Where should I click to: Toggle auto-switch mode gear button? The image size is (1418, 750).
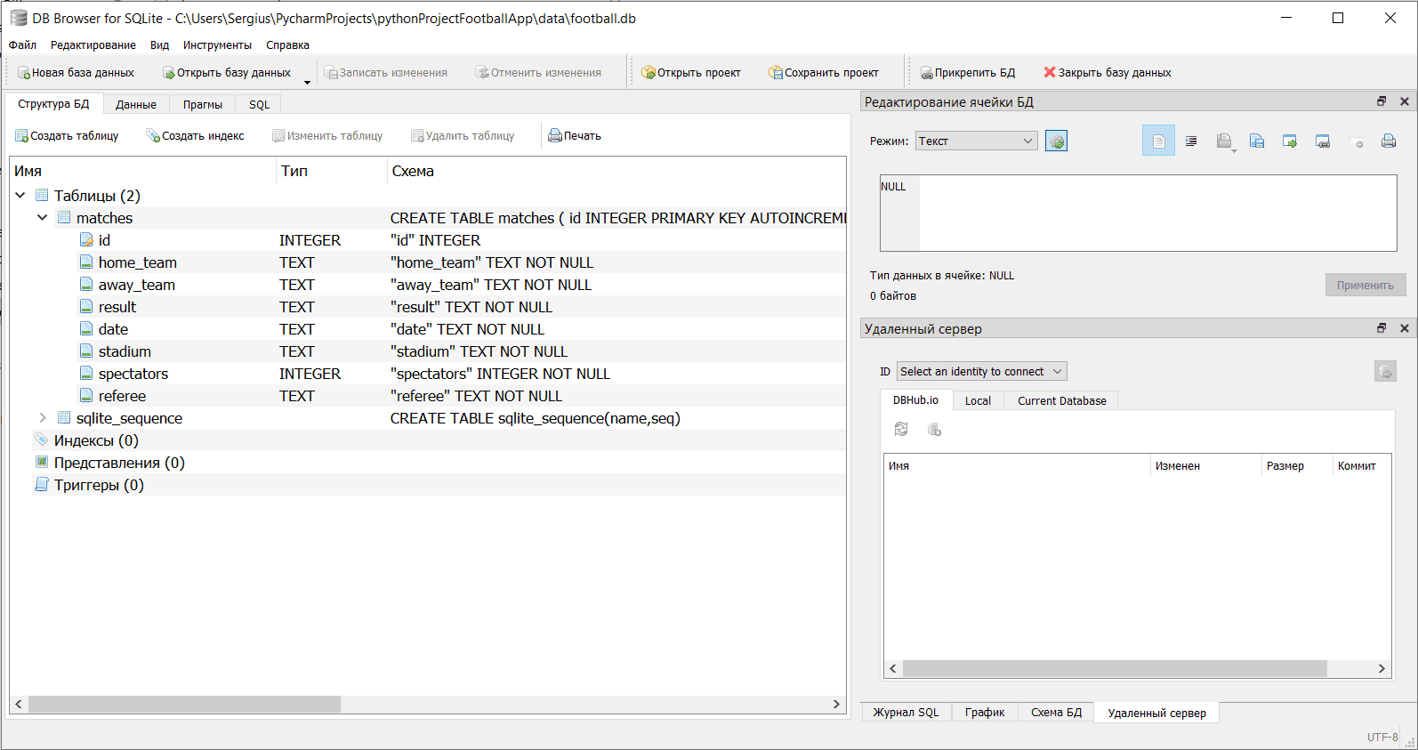[x=1056, y=141]
